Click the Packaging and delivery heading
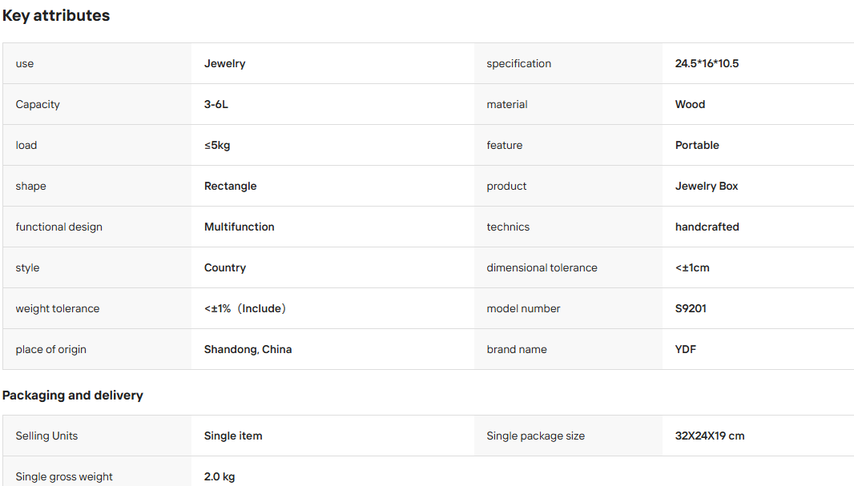The width and height of the screenshot is (854, 486). (72, 396)
